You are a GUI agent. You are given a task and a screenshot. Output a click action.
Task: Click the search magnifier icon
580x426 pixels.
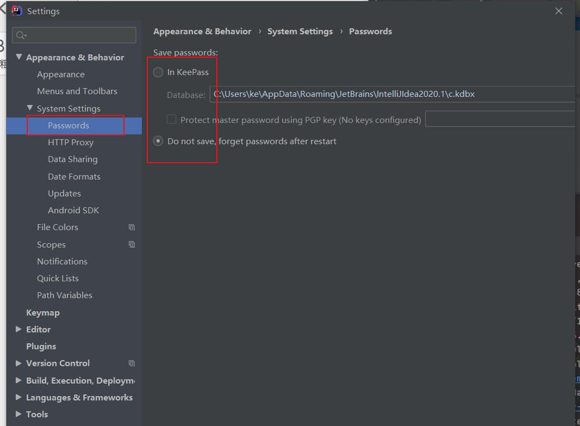click(21, 35)
